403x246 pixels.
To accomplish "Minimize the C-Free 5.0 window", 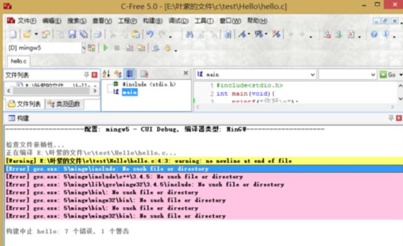I will (364, 5).
